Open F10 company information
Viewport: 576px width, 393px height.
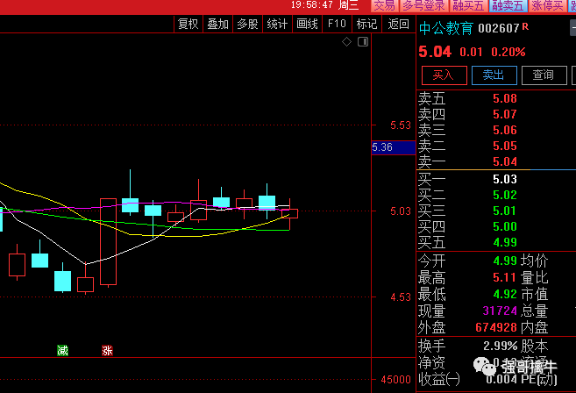337,24
